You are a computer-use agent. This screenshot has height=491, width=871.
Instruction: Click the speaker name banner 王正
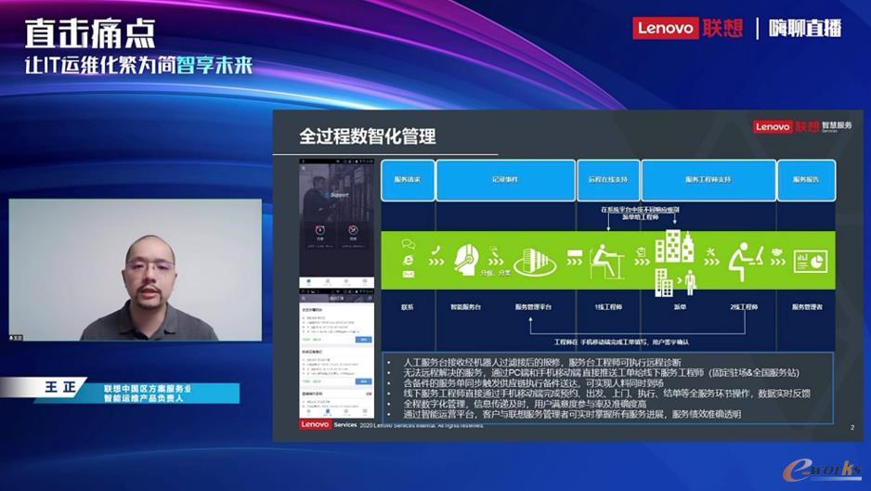tap(59, 386)
